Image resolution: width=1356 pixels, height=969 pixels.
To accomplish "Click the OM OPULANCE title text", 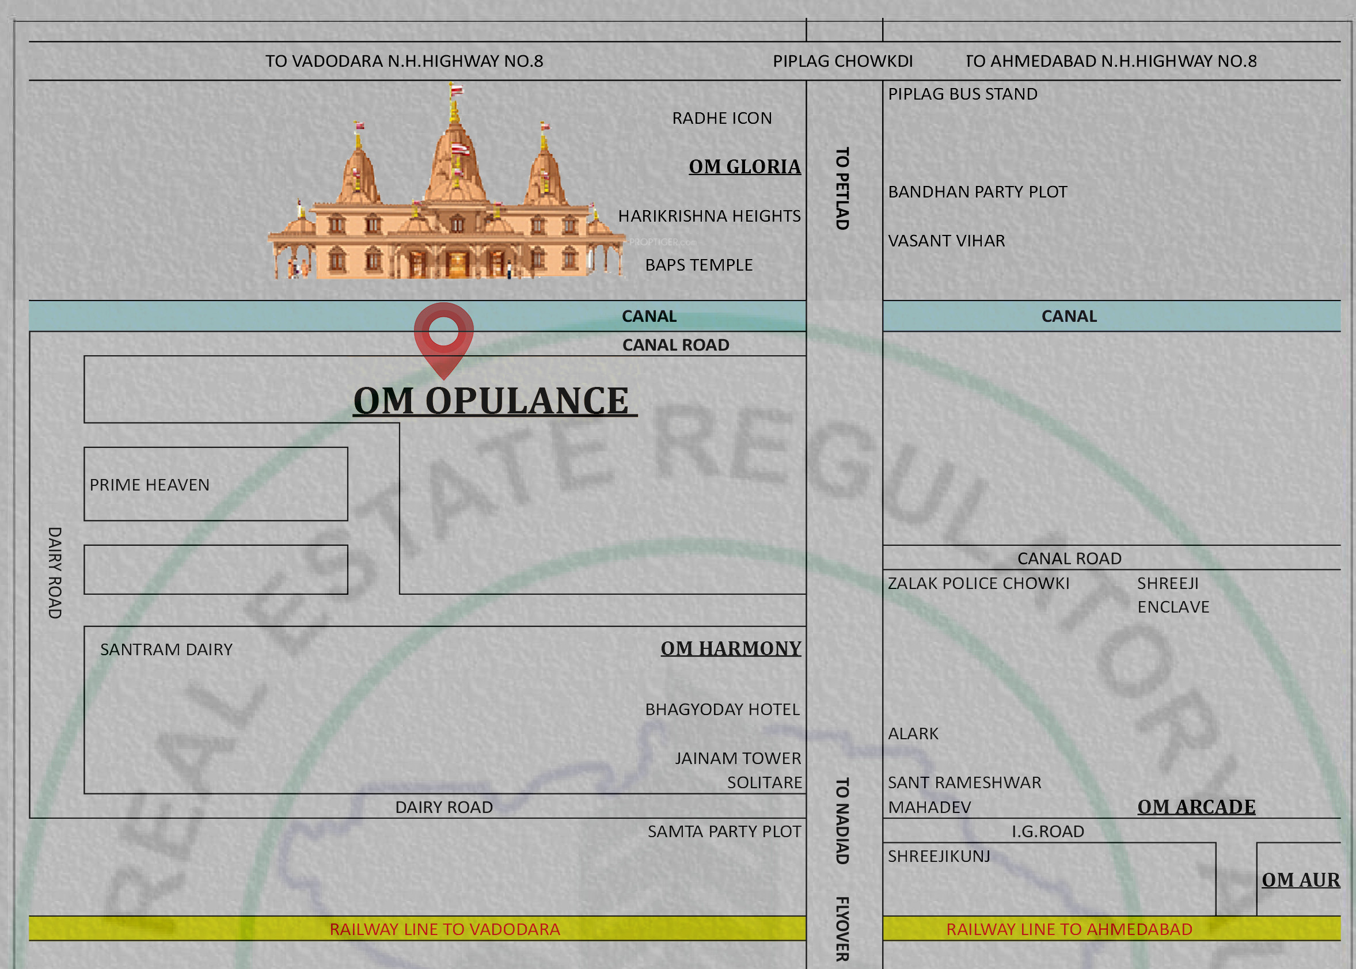I will tap(491, 401).
